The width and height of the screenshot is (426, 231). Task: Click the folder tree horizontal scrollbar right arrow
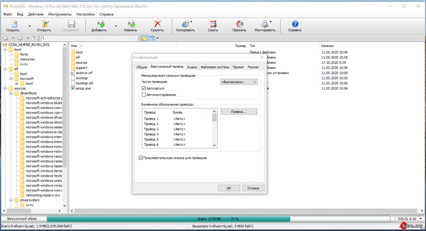pyautogui.click(x=60, y=211)
